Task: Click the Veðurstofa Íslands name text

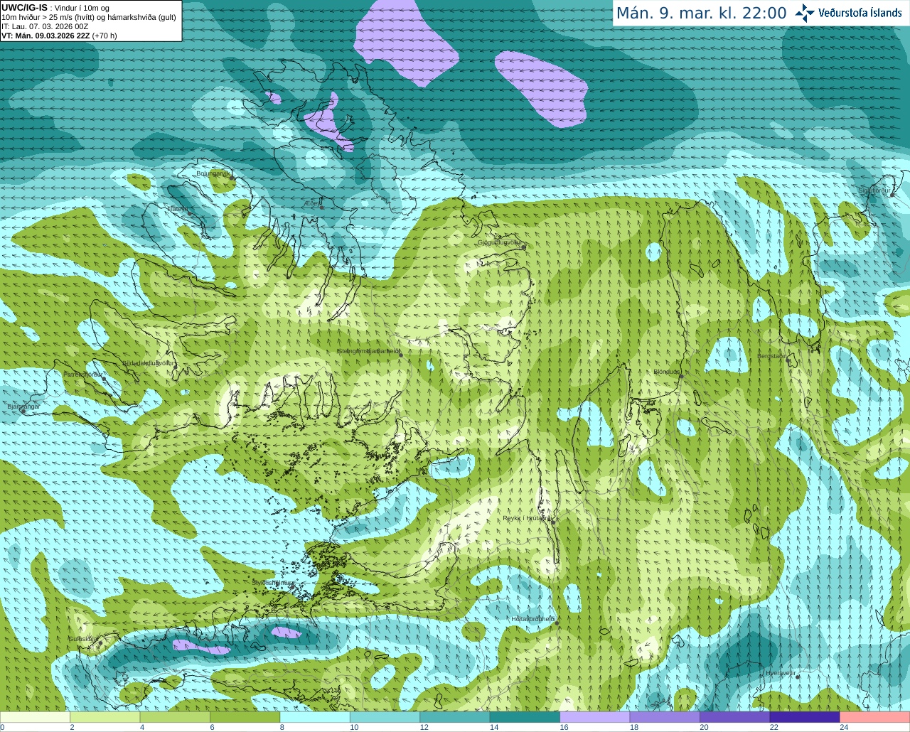Action: click(860, 13)
